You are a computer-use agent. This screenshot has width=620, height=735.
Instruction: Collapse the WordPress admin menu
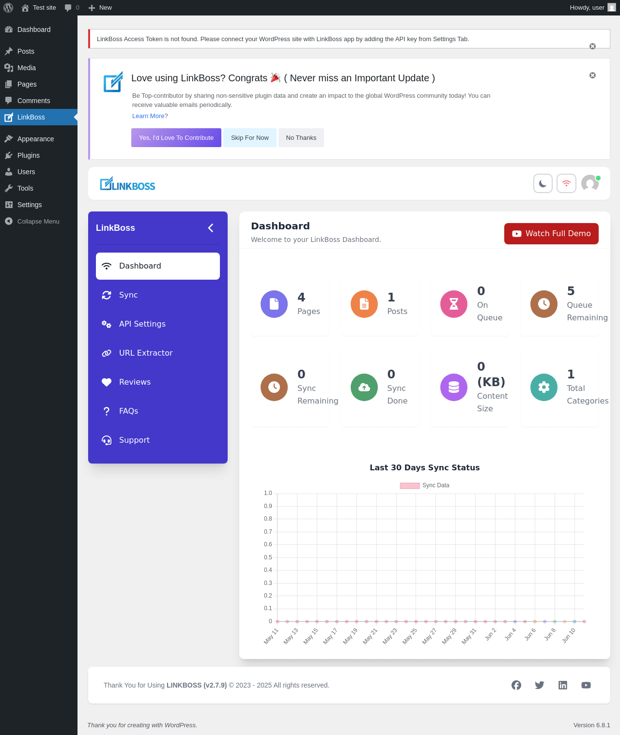point(39,221)
